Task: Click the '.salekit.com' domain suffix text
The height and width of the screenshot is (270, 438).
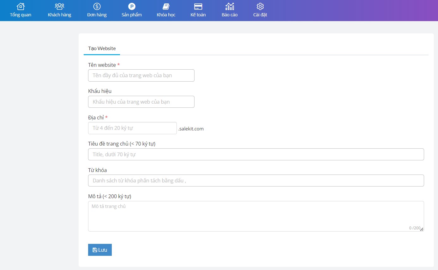Action: (191, 129)
